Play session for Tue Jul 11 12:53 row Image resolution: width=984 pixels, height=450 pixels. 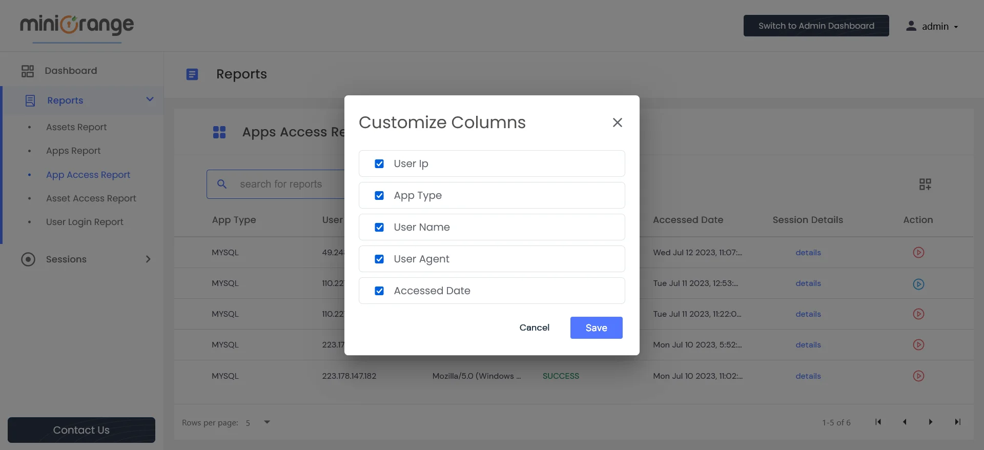[x=918, y=284]
